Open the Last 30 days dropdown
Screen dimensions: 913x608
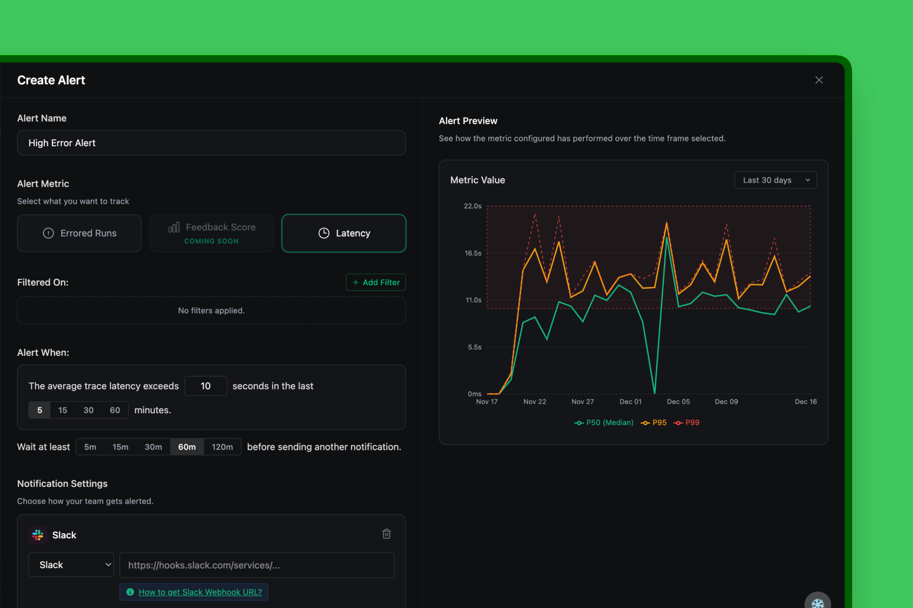[x=775, y=180]
